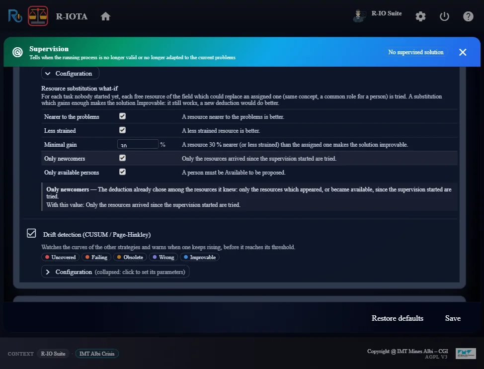Click the Copyright @ IMT Mines Albi – CGI text
The image size is (484, 369).
(407, 351)
